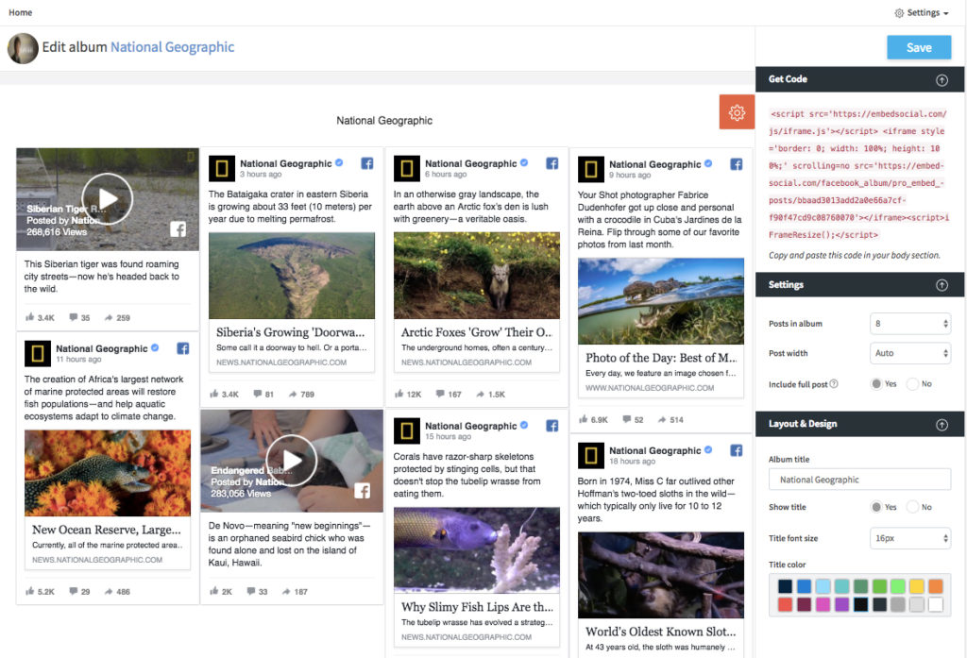This screenshot has width=967, height=658.
Task: Select No for Show title
Action: (x=912, y=507)
